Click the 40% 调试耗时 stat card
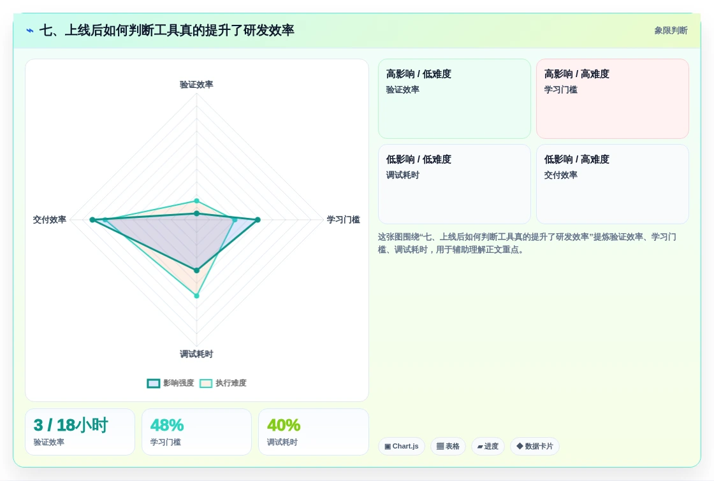The width and height of the screenshot is (714, 481). (313, 432)
